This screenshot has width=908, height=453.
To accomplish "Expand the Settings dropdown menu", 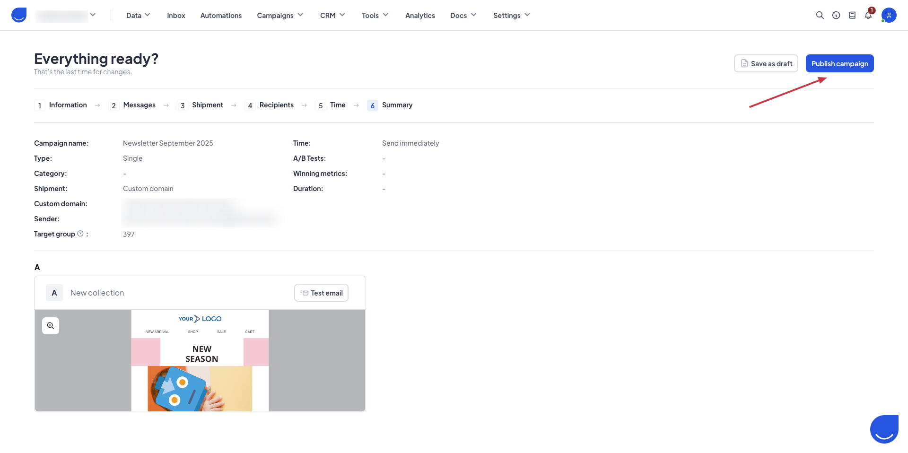I will 511,15.
